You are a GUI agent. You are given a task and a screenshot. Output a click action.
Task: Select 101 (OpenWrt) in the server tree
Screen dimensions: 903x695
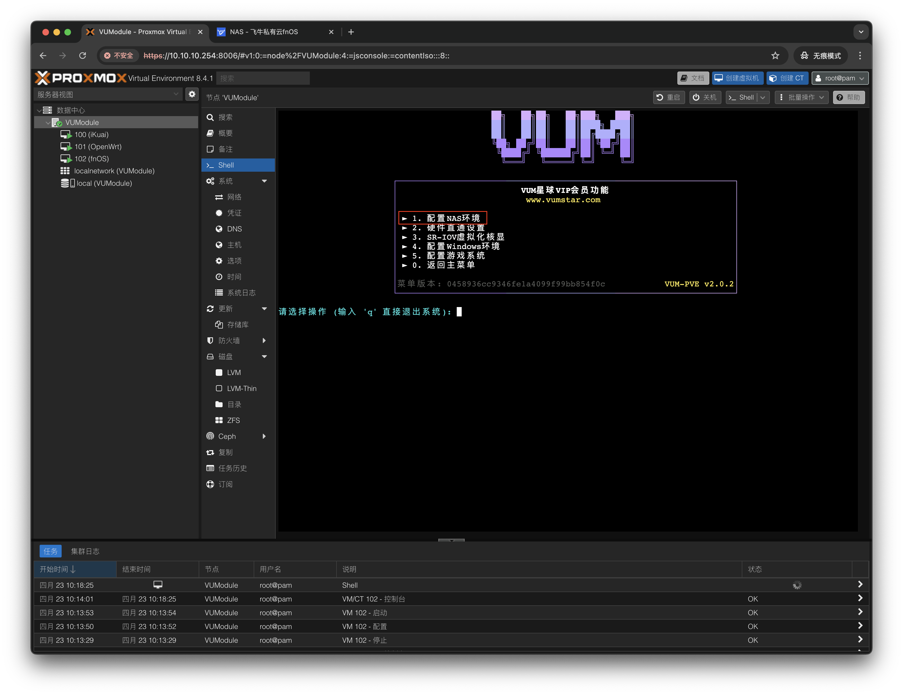(98, 146)
